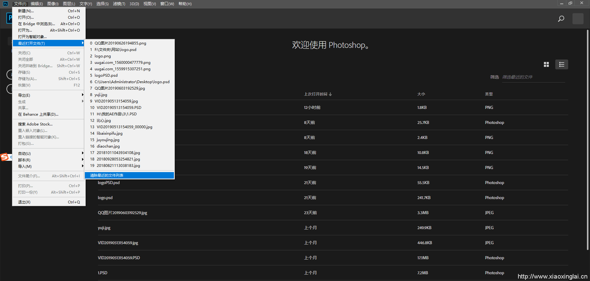Open the 图层(L) menu
Viewport: 590px width, 281px height.
click(69, 4)
